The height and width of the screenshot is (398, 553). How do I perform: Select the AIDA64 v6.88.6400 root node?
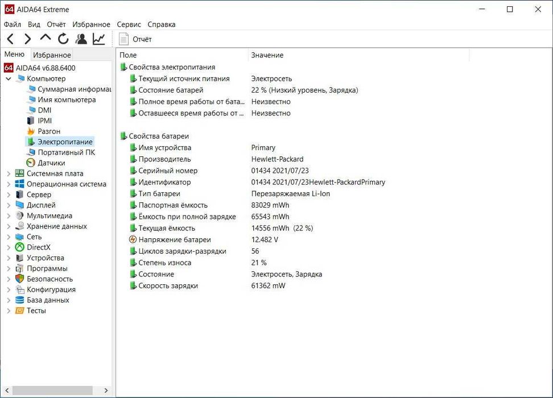pos(46,68)
